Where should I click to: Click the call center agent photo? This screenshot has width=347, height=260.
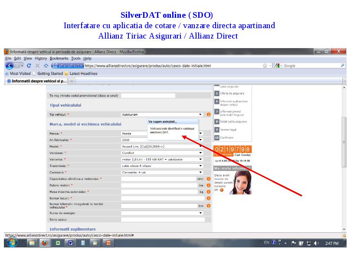pyautogui.click(x=241, y=182)
